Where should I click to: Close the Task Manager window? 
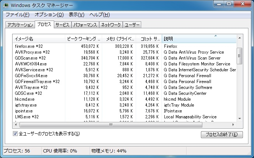click(x=243, y=4)
